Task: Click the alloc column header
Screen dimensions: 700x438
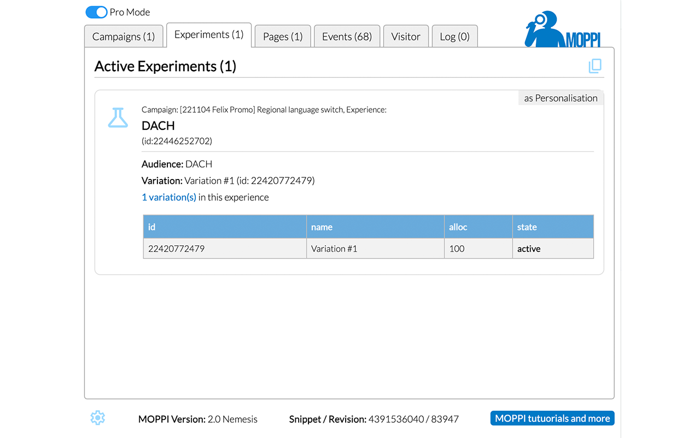Action: 479,227
